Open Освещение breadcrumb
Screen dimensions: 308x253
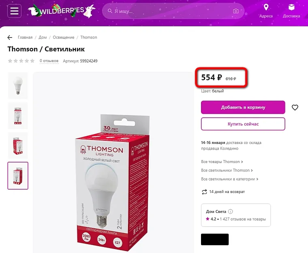(64, 37)
